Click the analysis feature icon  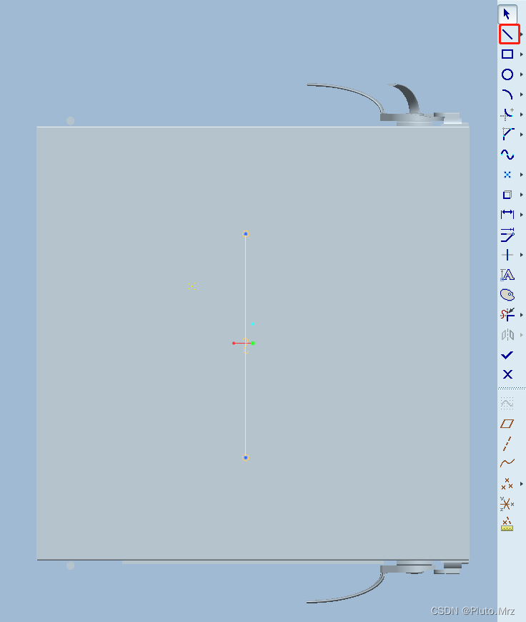tap(507, 524)
